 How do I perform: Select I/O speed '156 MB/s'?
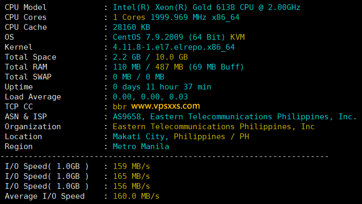pyautogui.click(x=131, y=186)
